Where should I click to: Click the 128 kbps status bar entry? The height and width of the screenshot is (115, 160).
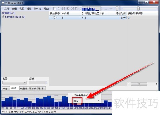(x=14, y=112)
